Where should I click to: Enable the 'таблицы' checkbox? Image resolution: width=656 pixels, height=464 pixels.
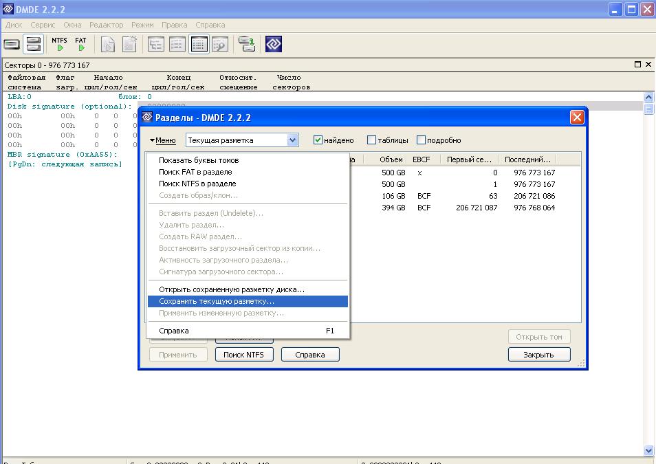[372, 140]
